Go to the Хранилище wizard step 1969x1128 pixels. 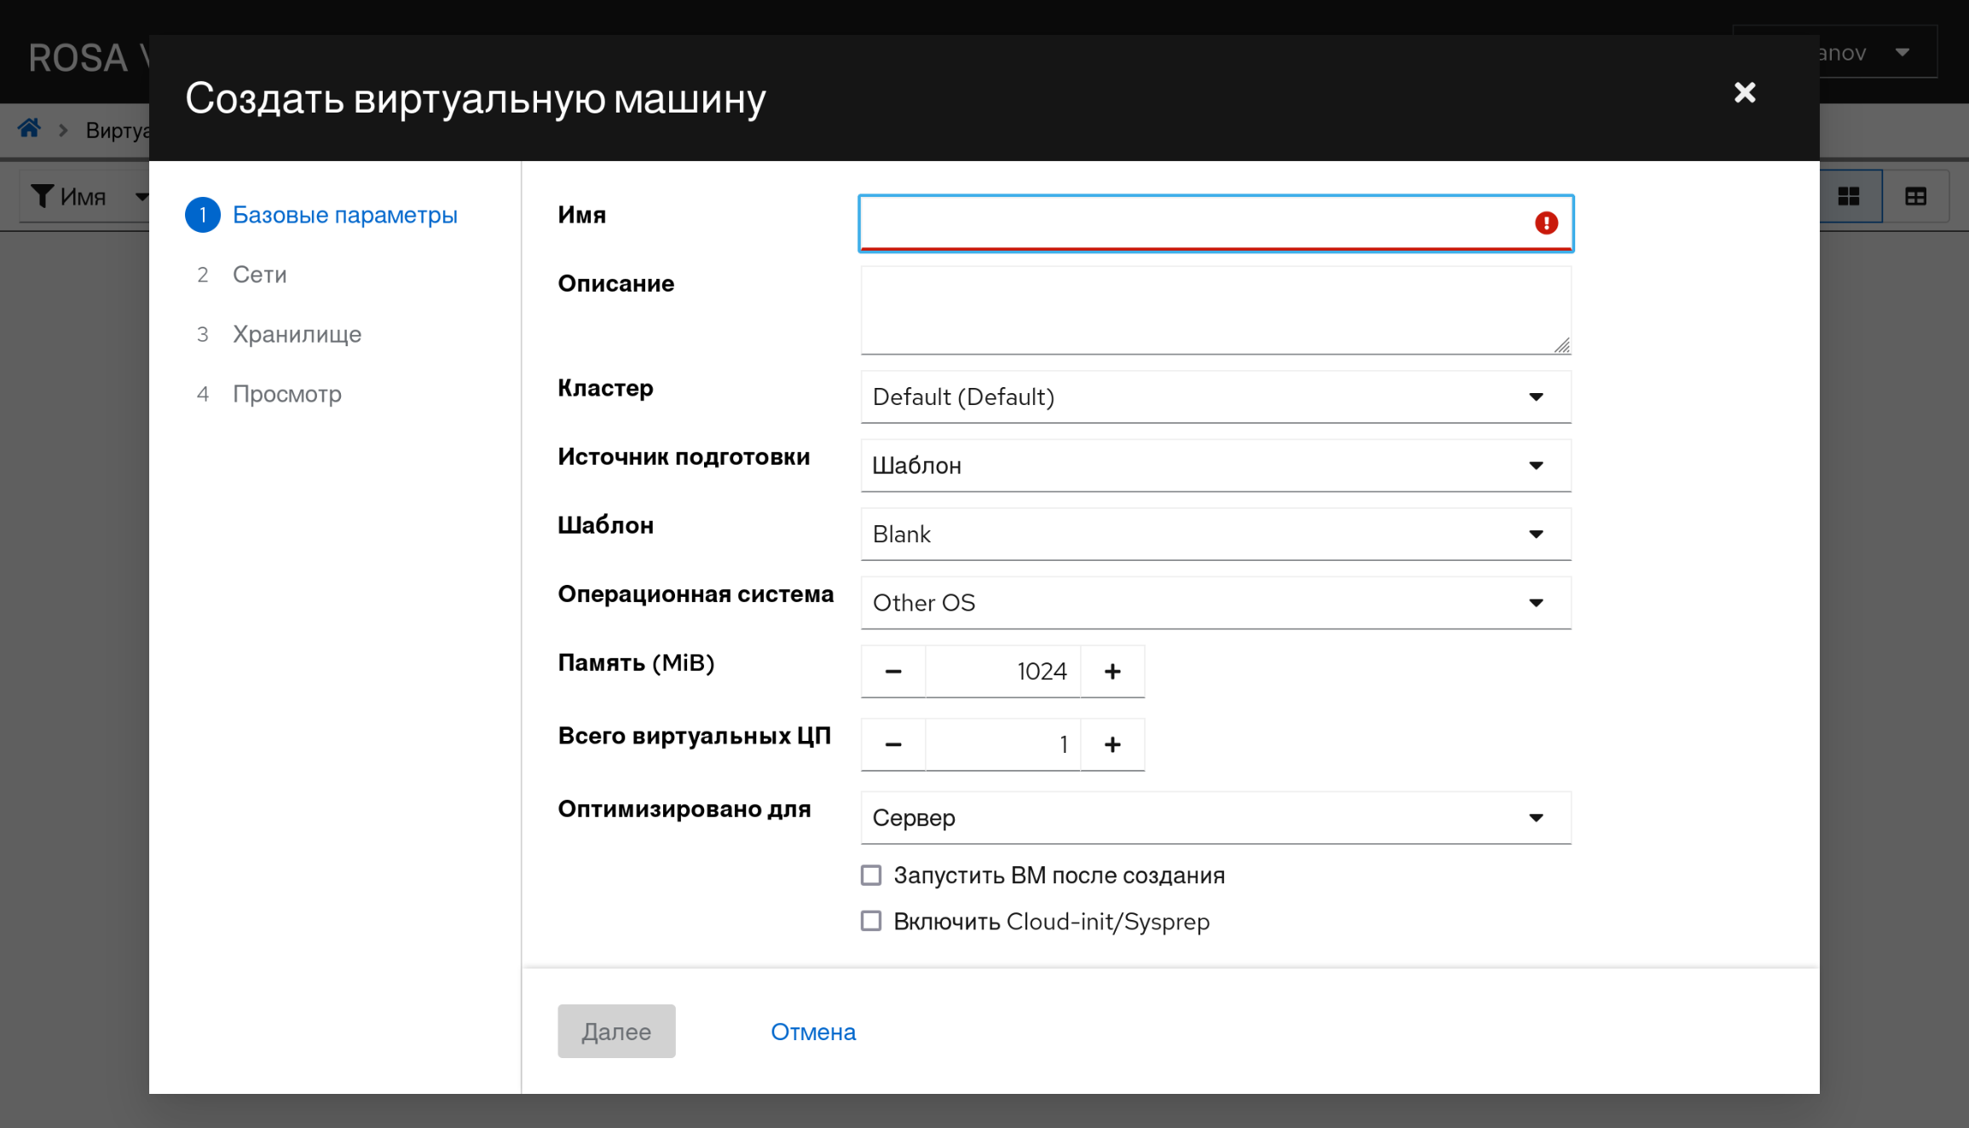297,334
